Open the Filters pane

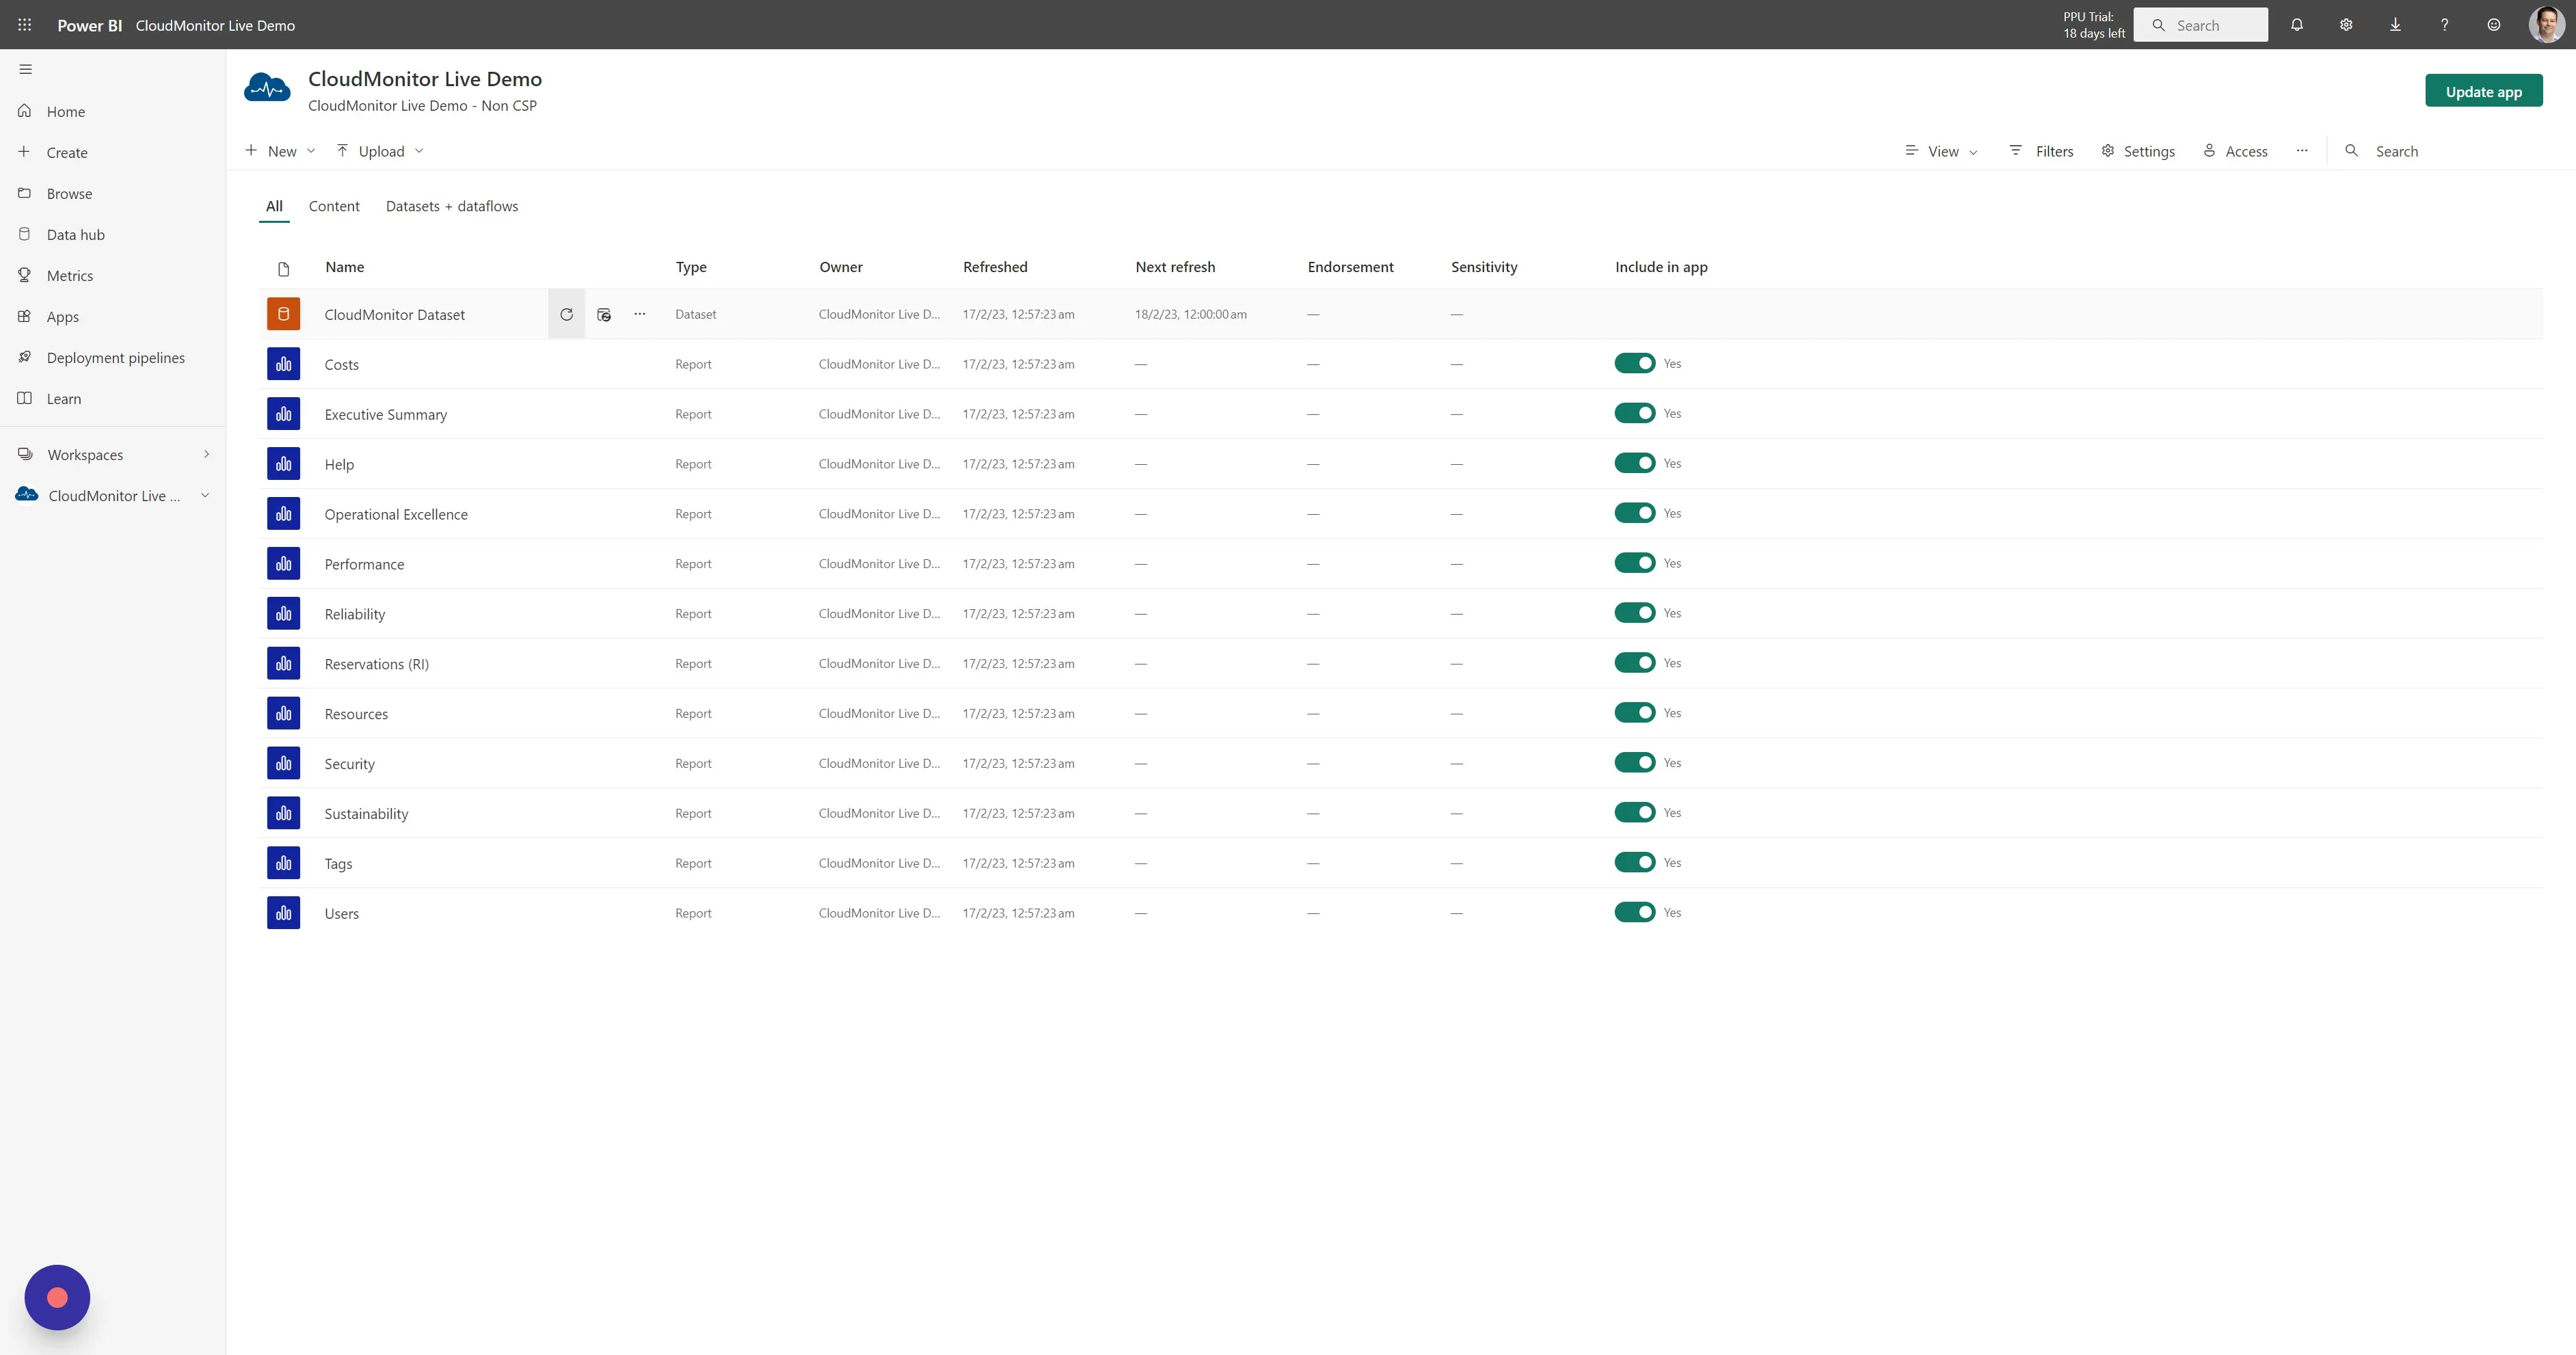(2041, 151)
